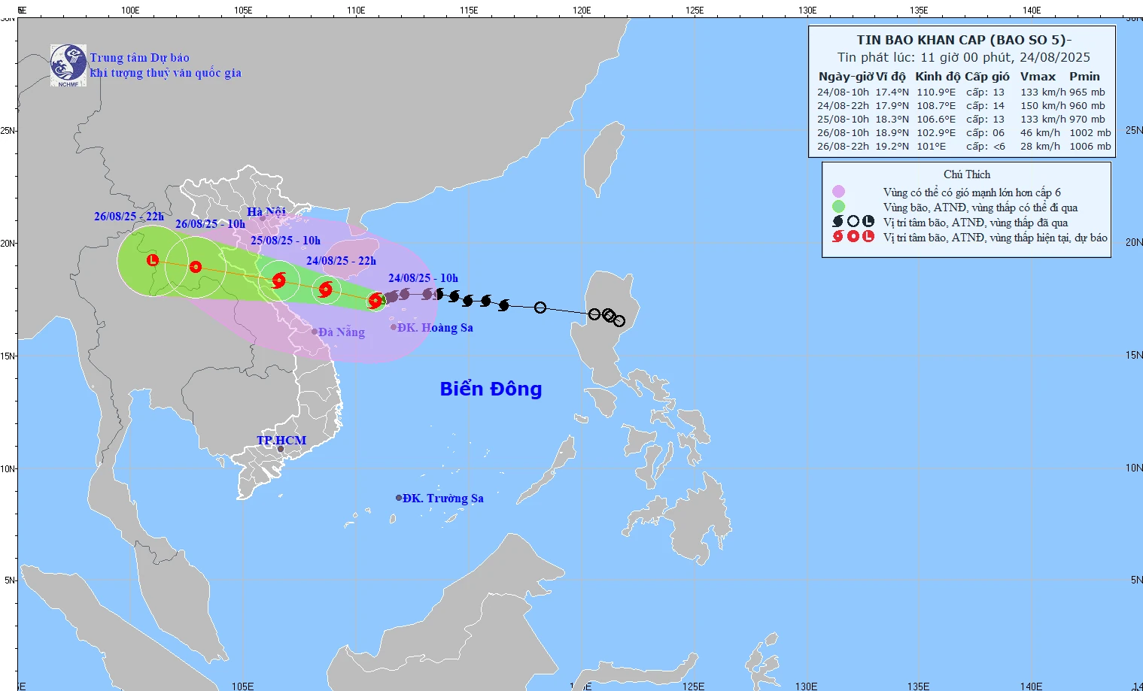Select the red storm forecast icon for 25/08/25 - 10h
This screenshot has height=691, width=1143.
point(278,280)
